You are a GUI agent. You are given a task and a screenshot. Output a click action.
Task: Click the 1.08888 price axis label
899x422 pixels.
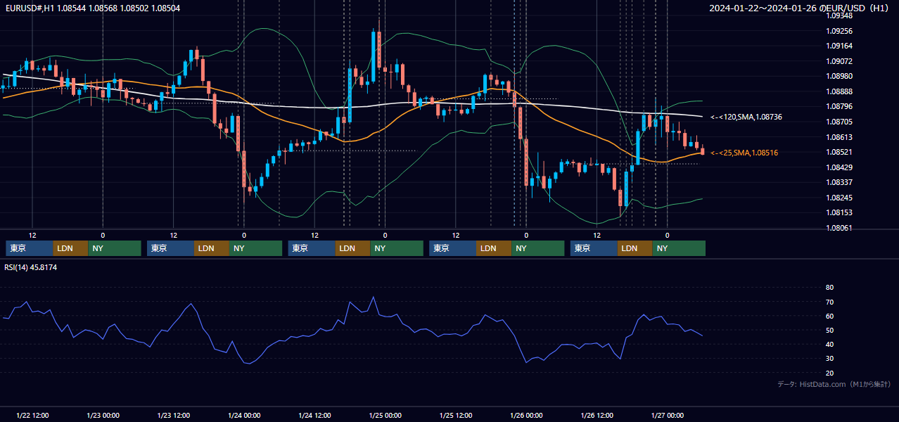(x=839, y=91)
